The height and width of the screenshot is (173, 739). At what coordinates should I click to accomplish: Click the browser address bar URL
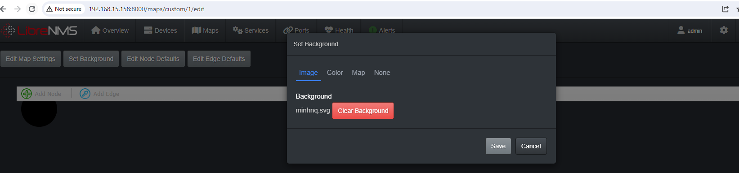point(147,9)
